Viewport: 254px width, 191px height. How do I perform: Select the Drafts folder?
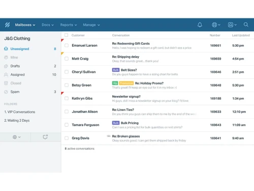30,66
